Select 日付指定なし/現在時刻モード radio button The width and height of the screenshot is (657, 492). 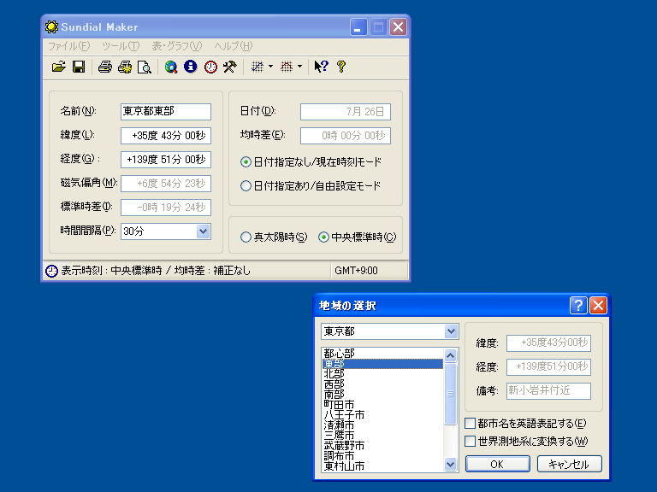coord(246,162)
